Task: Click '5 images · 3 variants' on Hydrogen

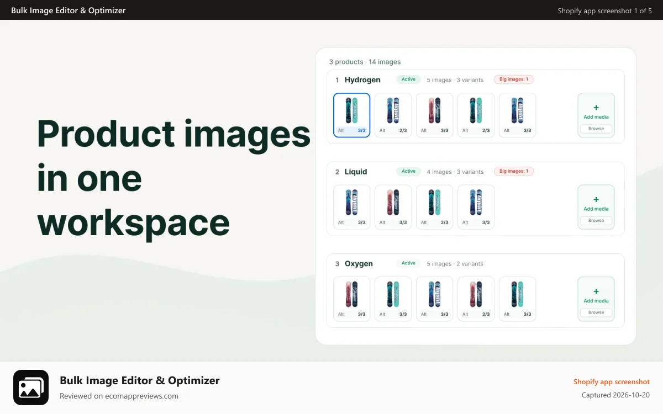Action: point(455,80)
